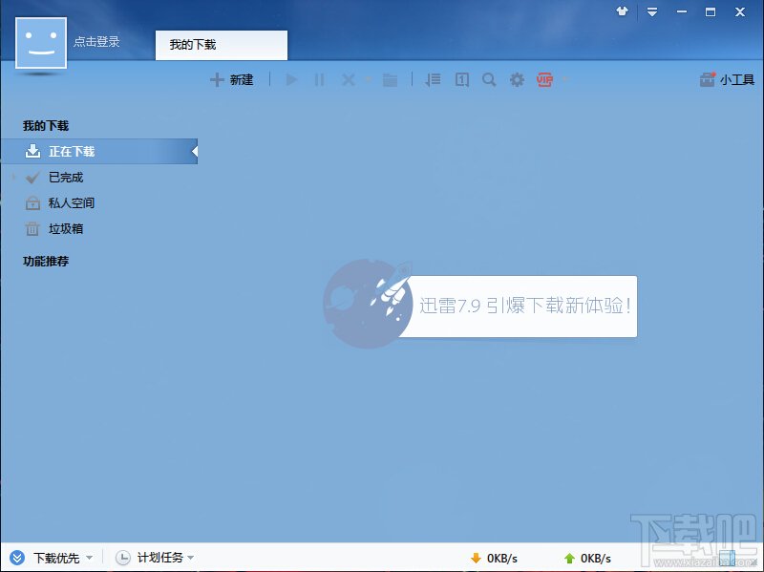Expand the dropdown arrow beside delete icon
Image resolution: width=764 pixels, height=572 pixels.
[368, 79]
